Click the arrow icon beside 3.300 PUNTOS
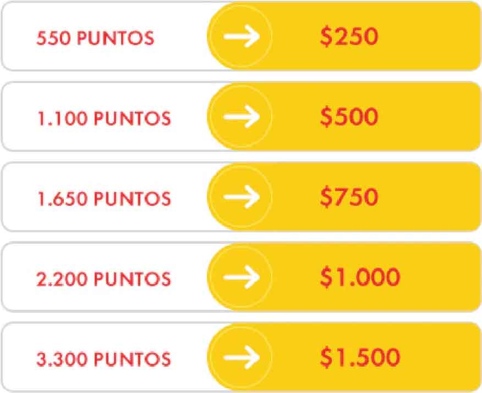This screenshot has width=482, height=393. pos(242,357)
